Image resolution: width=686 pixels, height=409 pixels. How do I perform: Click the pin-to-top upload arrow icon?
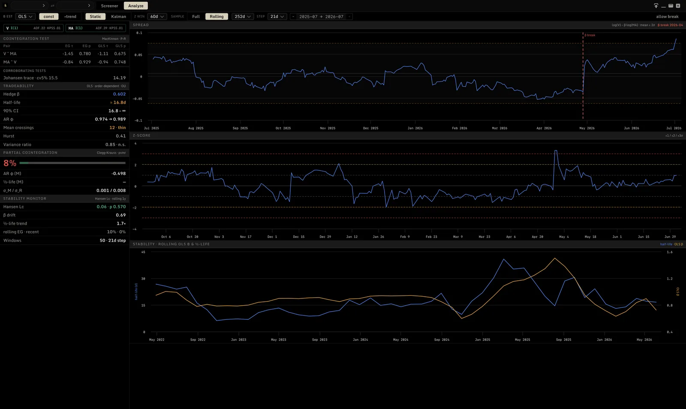(656, 6)
